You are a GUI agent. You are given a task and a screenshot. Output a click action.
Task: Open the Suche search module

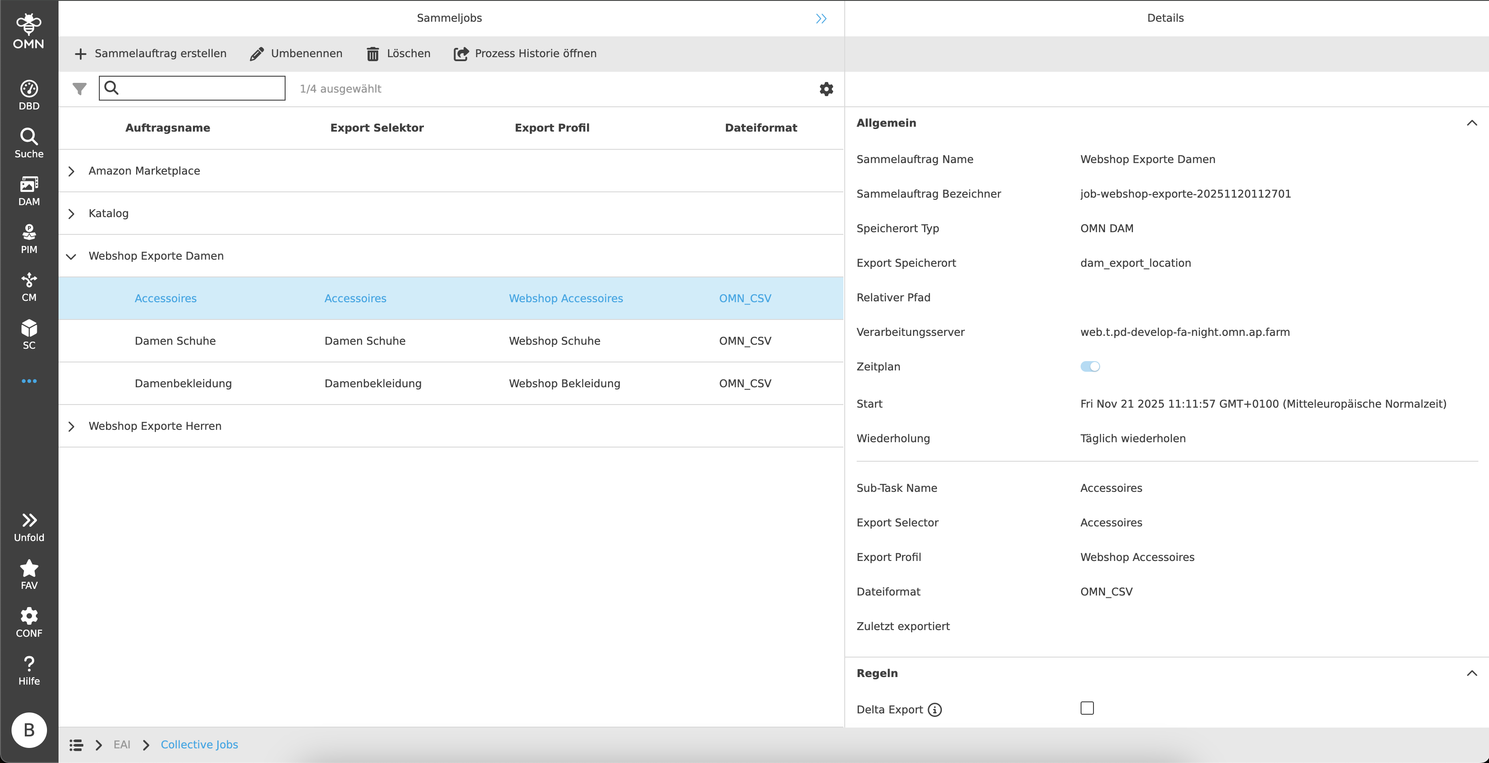(28, 143)
